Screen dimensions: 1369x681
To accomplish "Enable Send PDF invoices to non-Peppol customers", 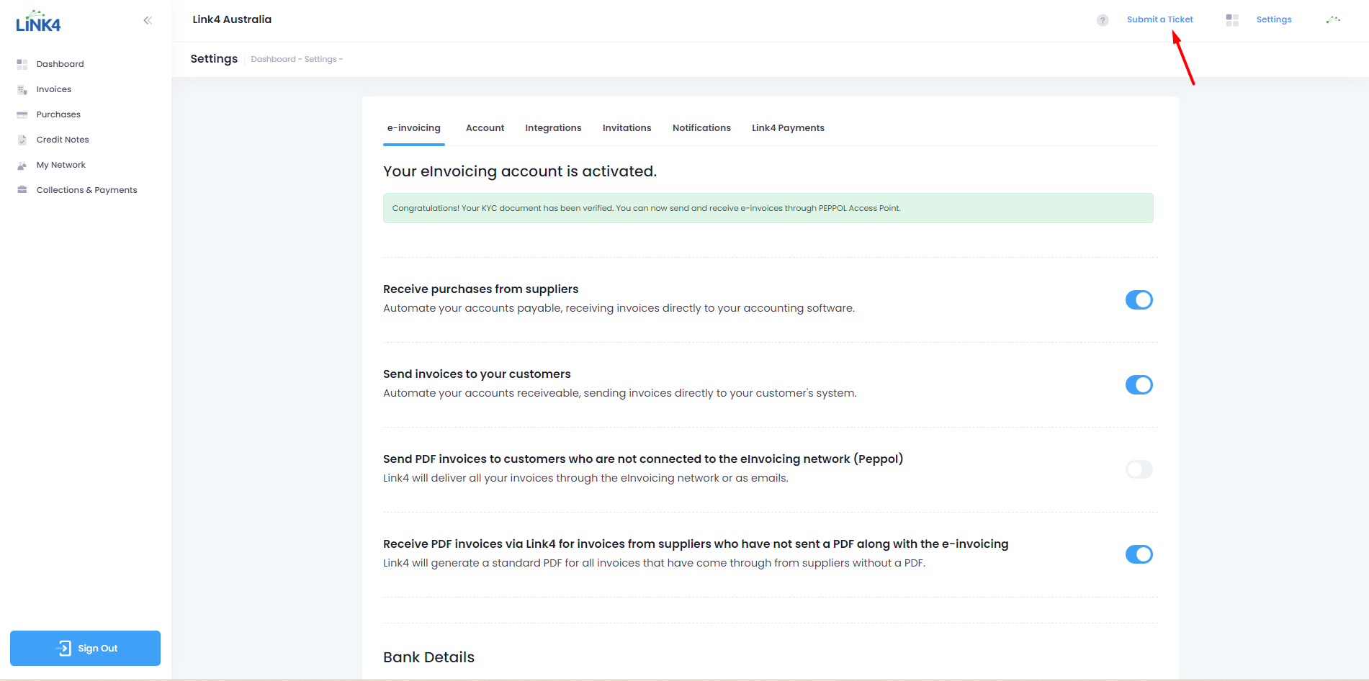I will point(1139,469).
